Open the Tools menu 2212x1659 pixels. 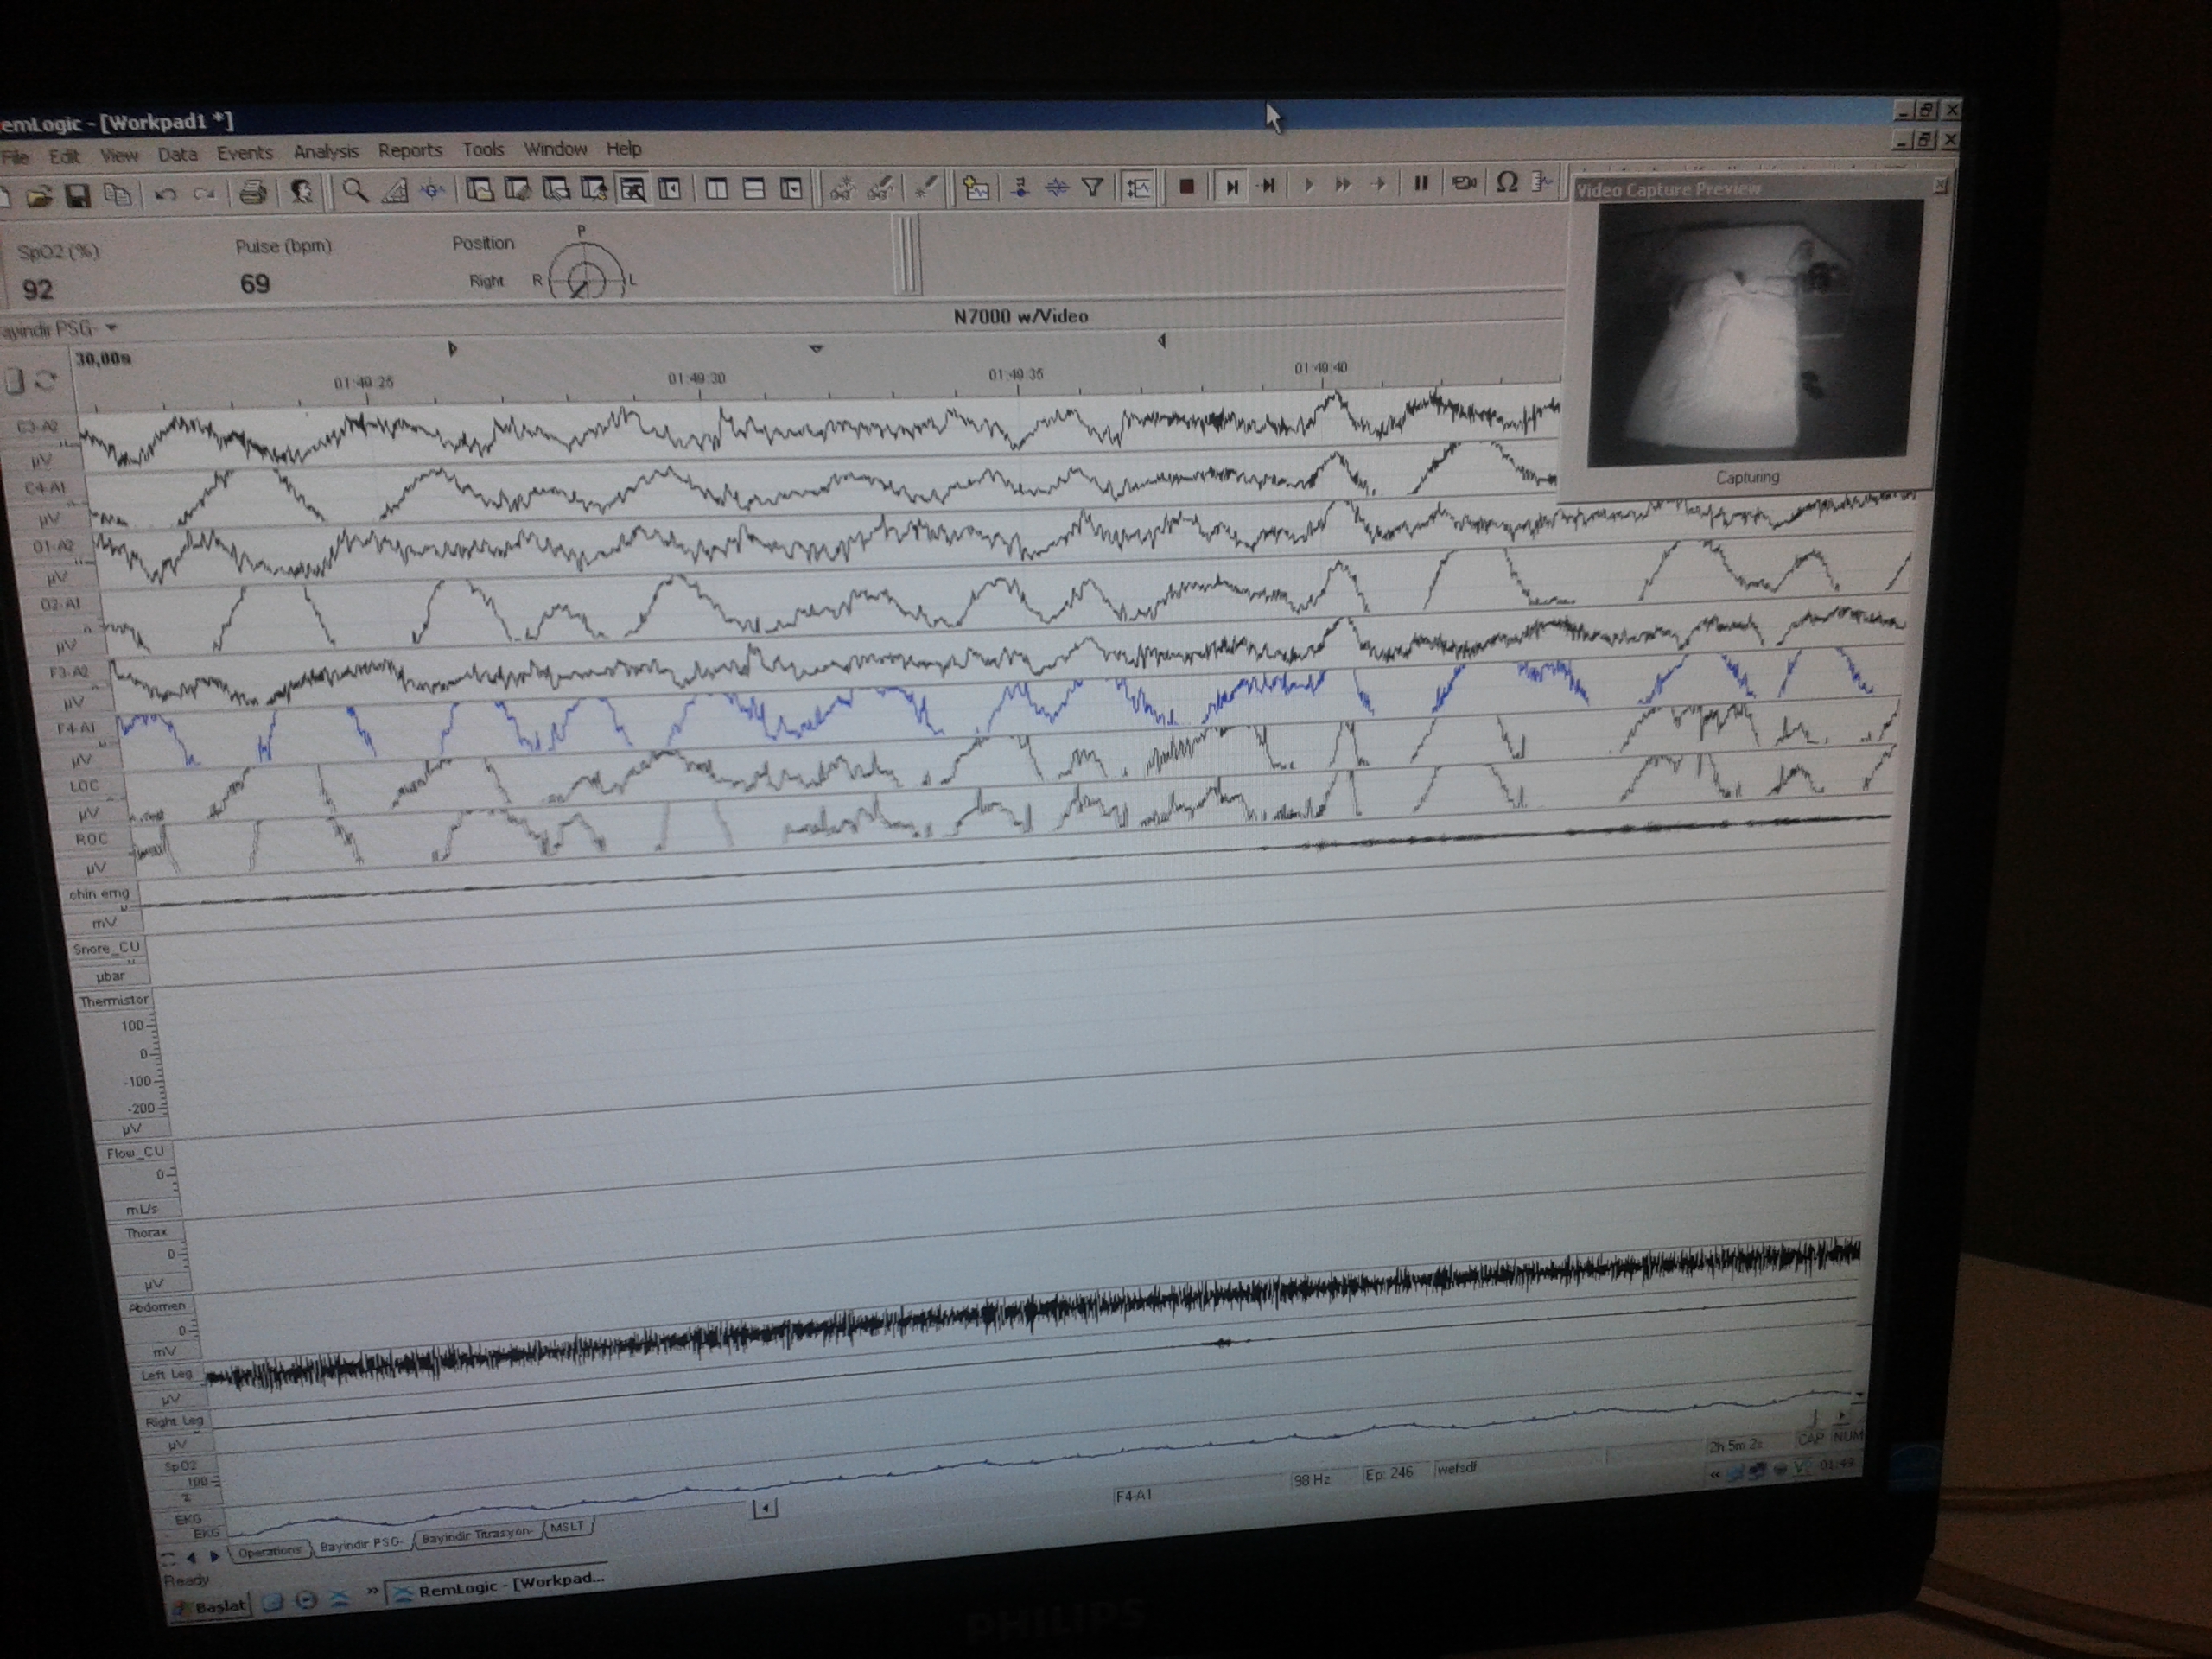coord(483,149)
